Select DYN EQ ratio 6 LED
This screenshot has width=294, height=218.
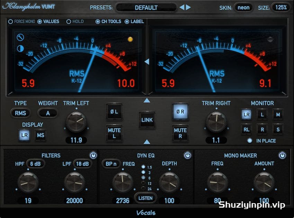tap(143, 178)
